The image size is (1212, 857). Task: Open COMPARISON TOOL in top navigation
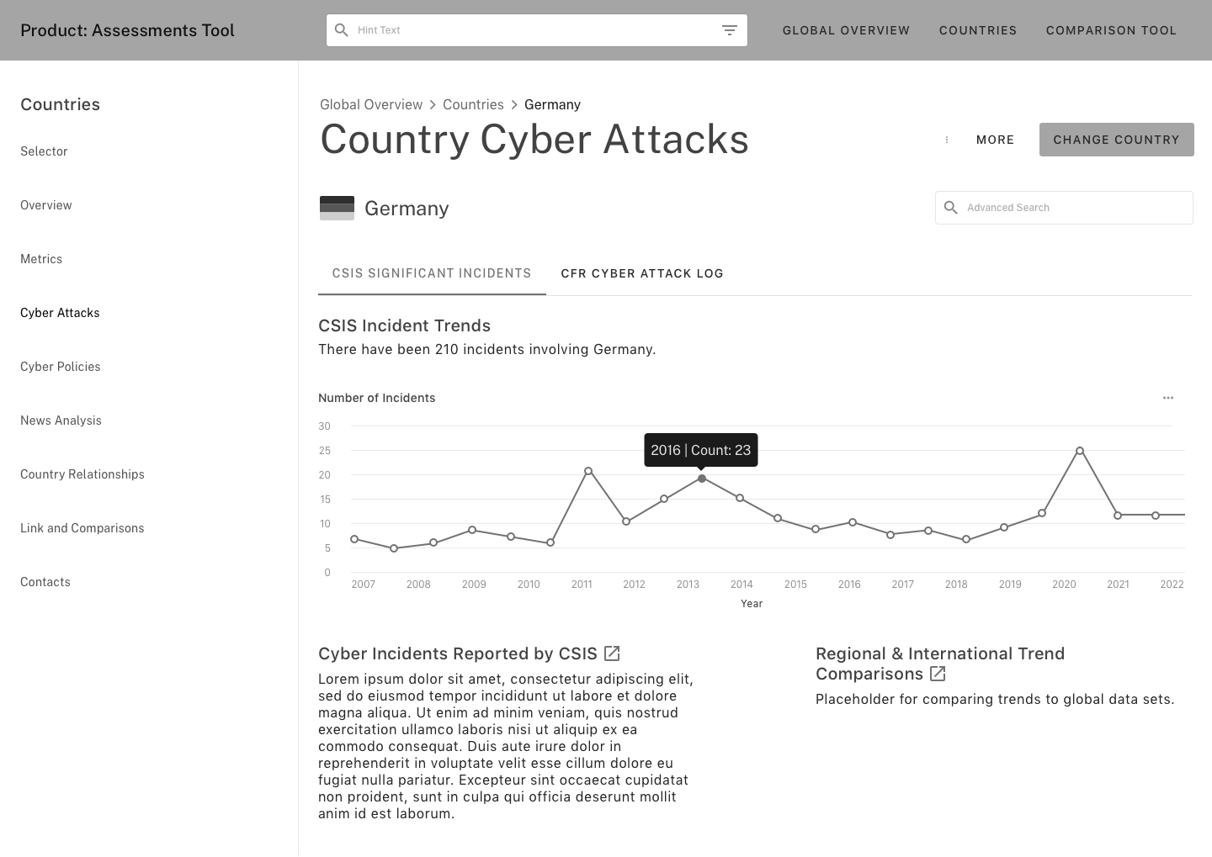pyautogui.click(x=1111, y=30)
